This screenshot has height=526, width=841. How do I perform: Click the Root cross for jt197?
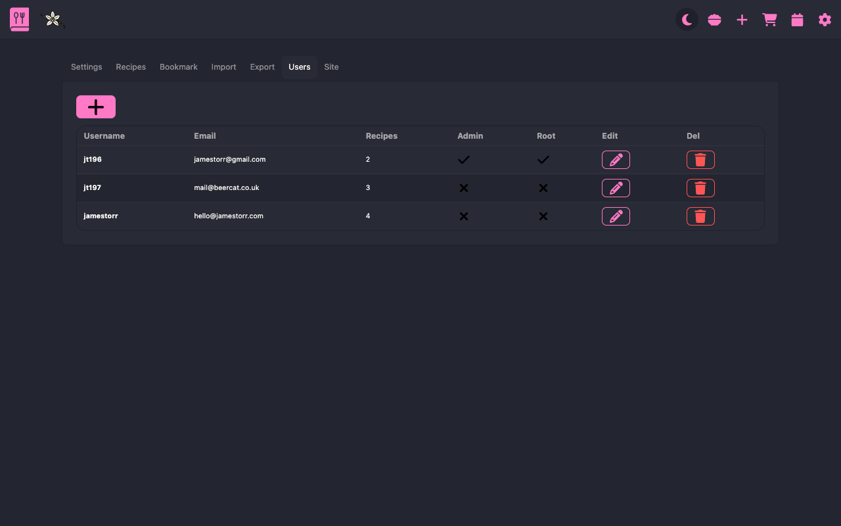(x=543, y=188)
